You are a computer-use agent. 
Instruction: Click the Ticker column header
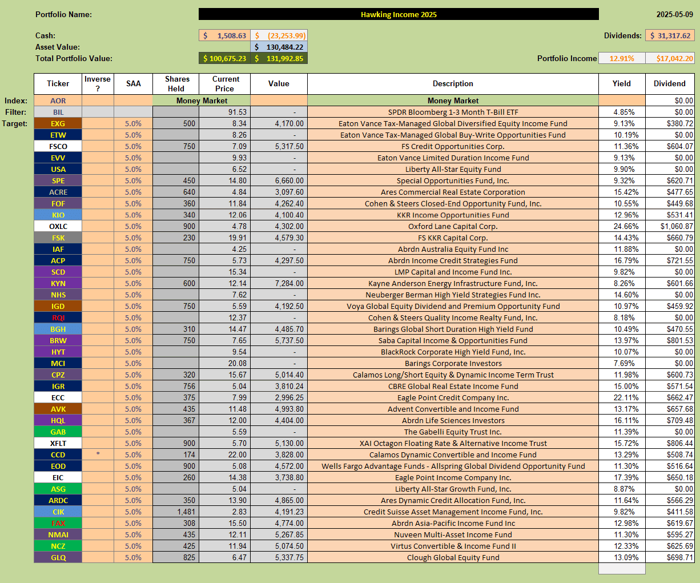58,83
